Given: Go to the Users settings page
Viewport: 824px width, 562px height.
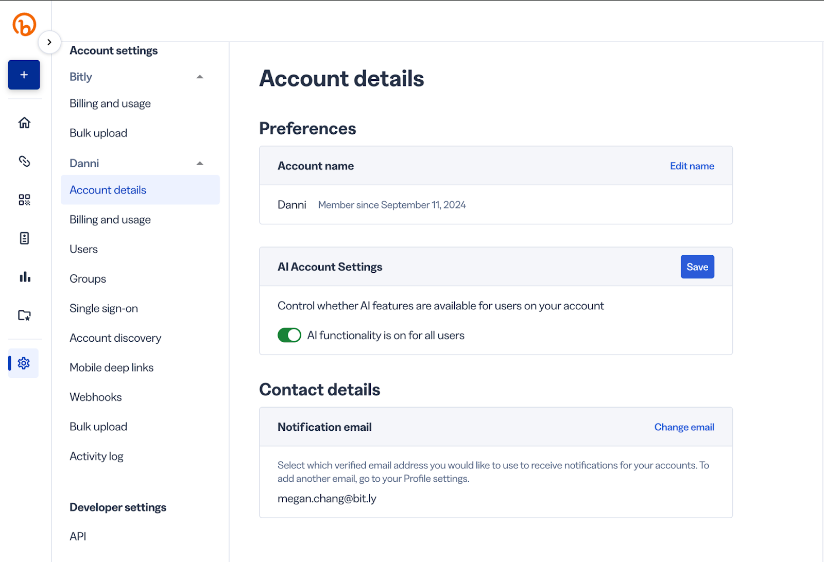Looking at the screenshot, I should [84, 249].
